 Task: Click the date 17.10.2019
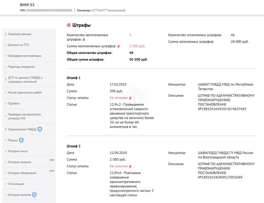coord(118,84)
